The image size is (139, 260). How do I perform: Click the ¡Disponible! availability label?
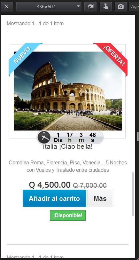point(68,216)
